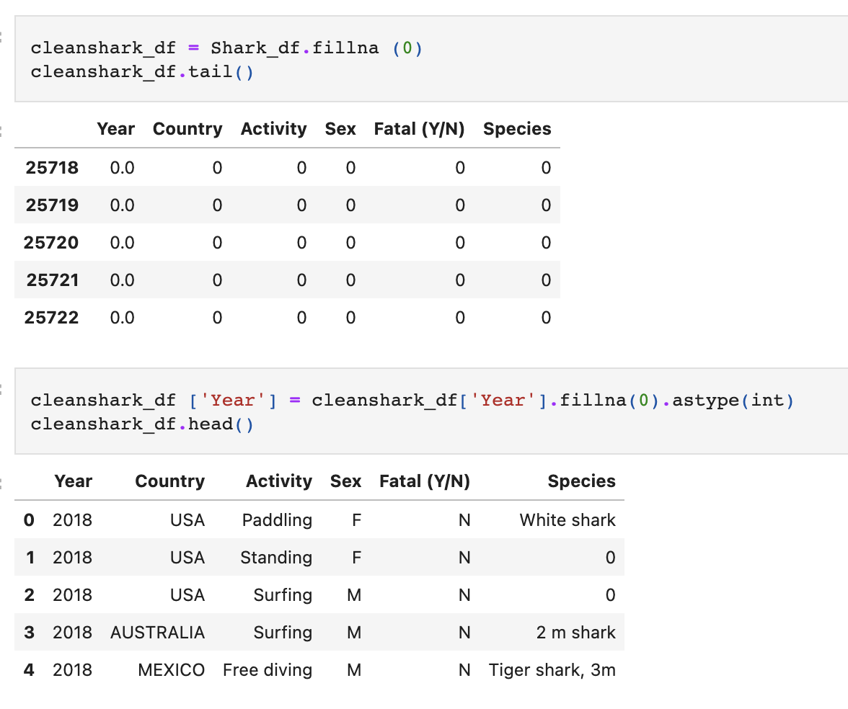Click the AUSTRALIA country value

[x=157, y=632]
